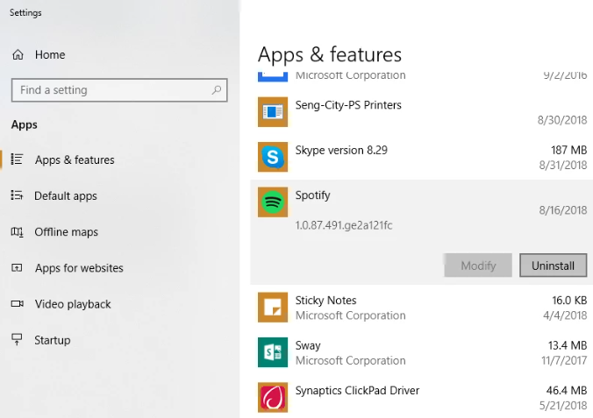
Task: Click Sticky Notes size 16.0 KB
Action: point(569,300)
